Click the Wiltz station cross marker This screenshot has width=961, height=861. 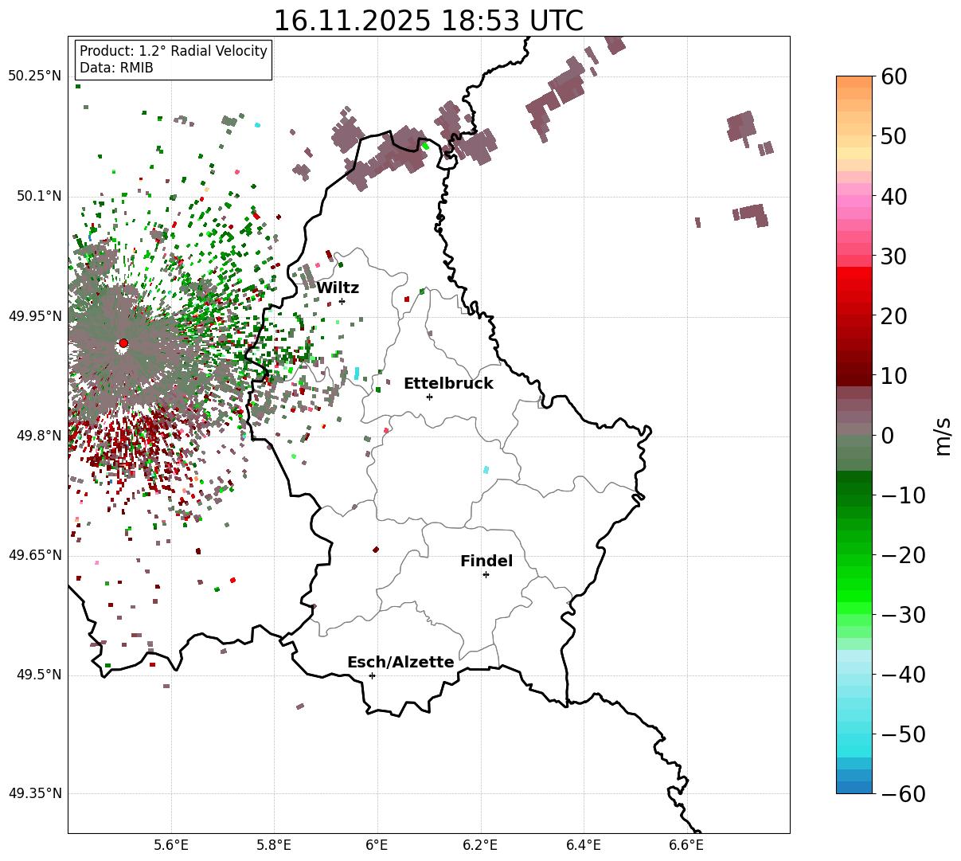342,301
